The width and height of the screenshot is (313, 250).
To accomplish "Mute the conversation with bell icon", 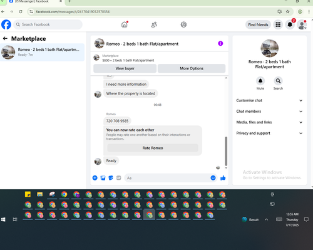I will click(x=260, y=81).
